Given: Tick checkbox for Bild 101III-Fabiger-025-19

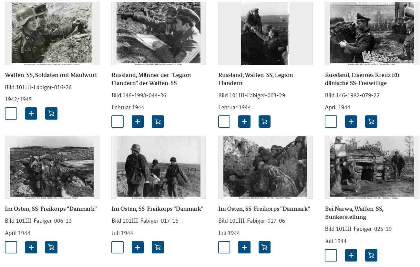Looking at the screenshot, I should click(x=331, y=255).
